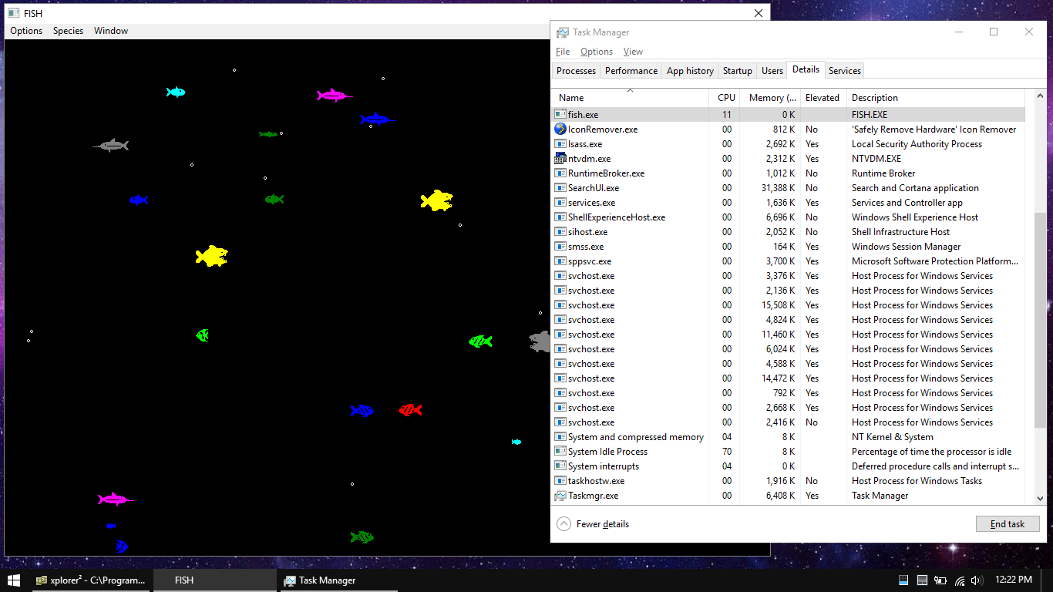
Task: Collapse Task Manager with Fewer details
Action: (x=593, y=524)
